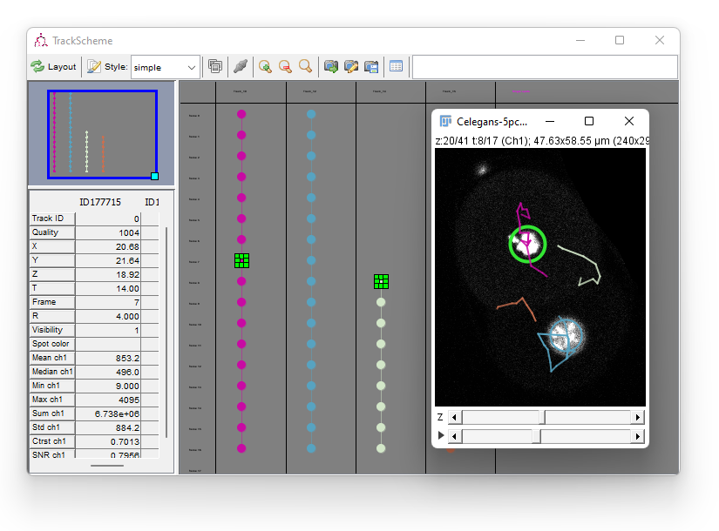719x531 pixels.
Task: Click the T value 14.00
Action: 108,289
